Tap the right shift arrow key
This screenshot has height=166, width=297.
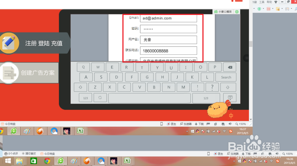(x=228, y=87)
